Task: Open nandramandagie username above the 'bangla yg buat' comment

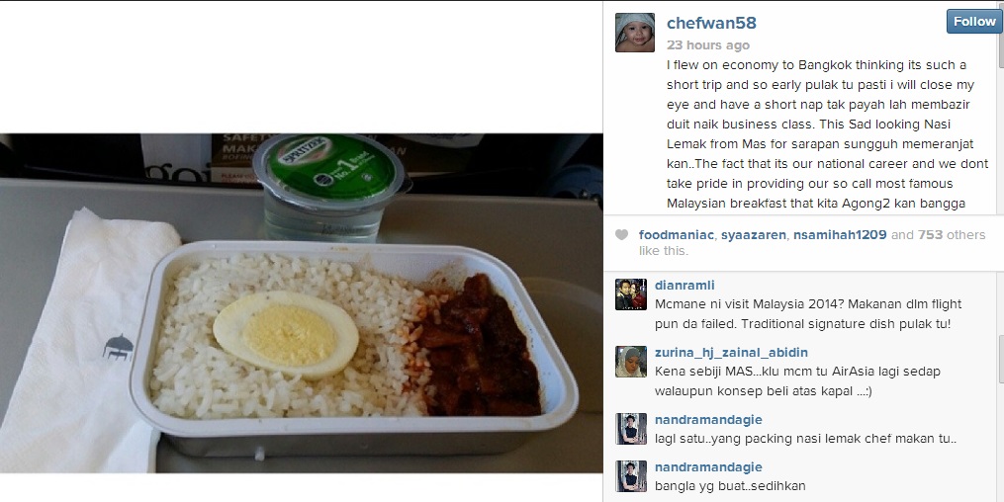Action: 708,466
